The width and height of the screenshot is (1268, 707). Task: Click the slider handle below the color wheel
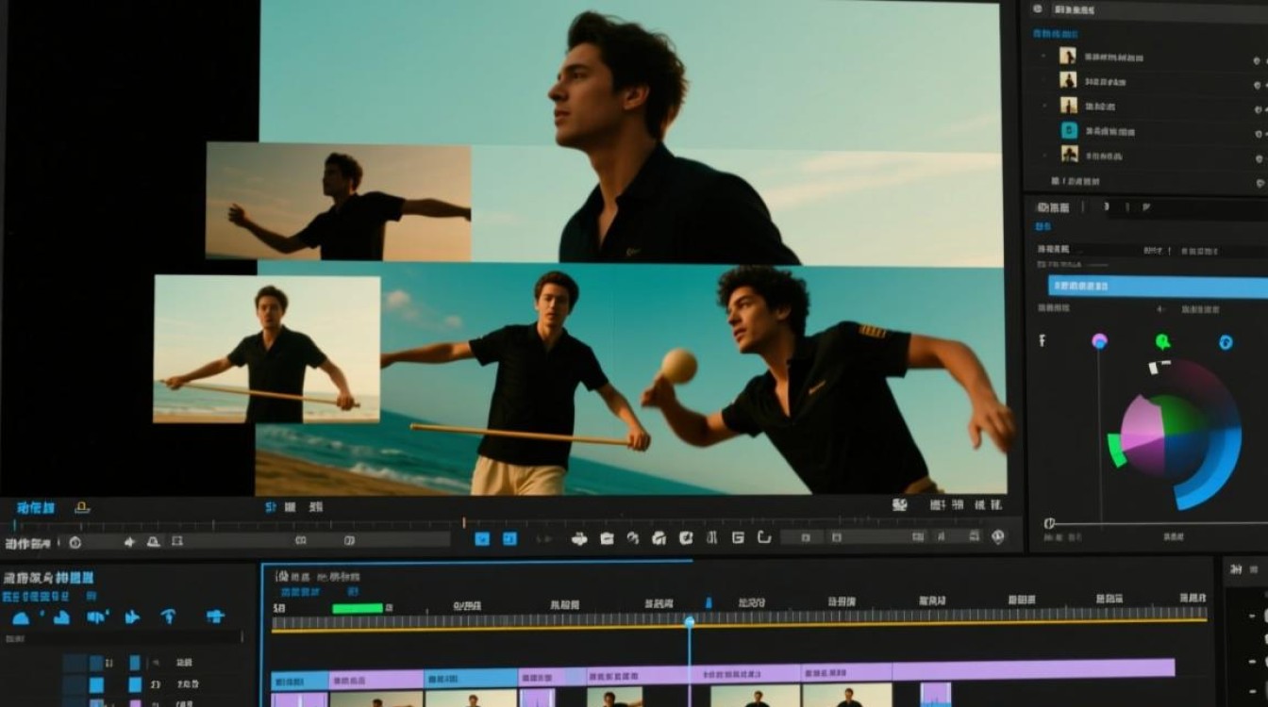point(1049,523)
